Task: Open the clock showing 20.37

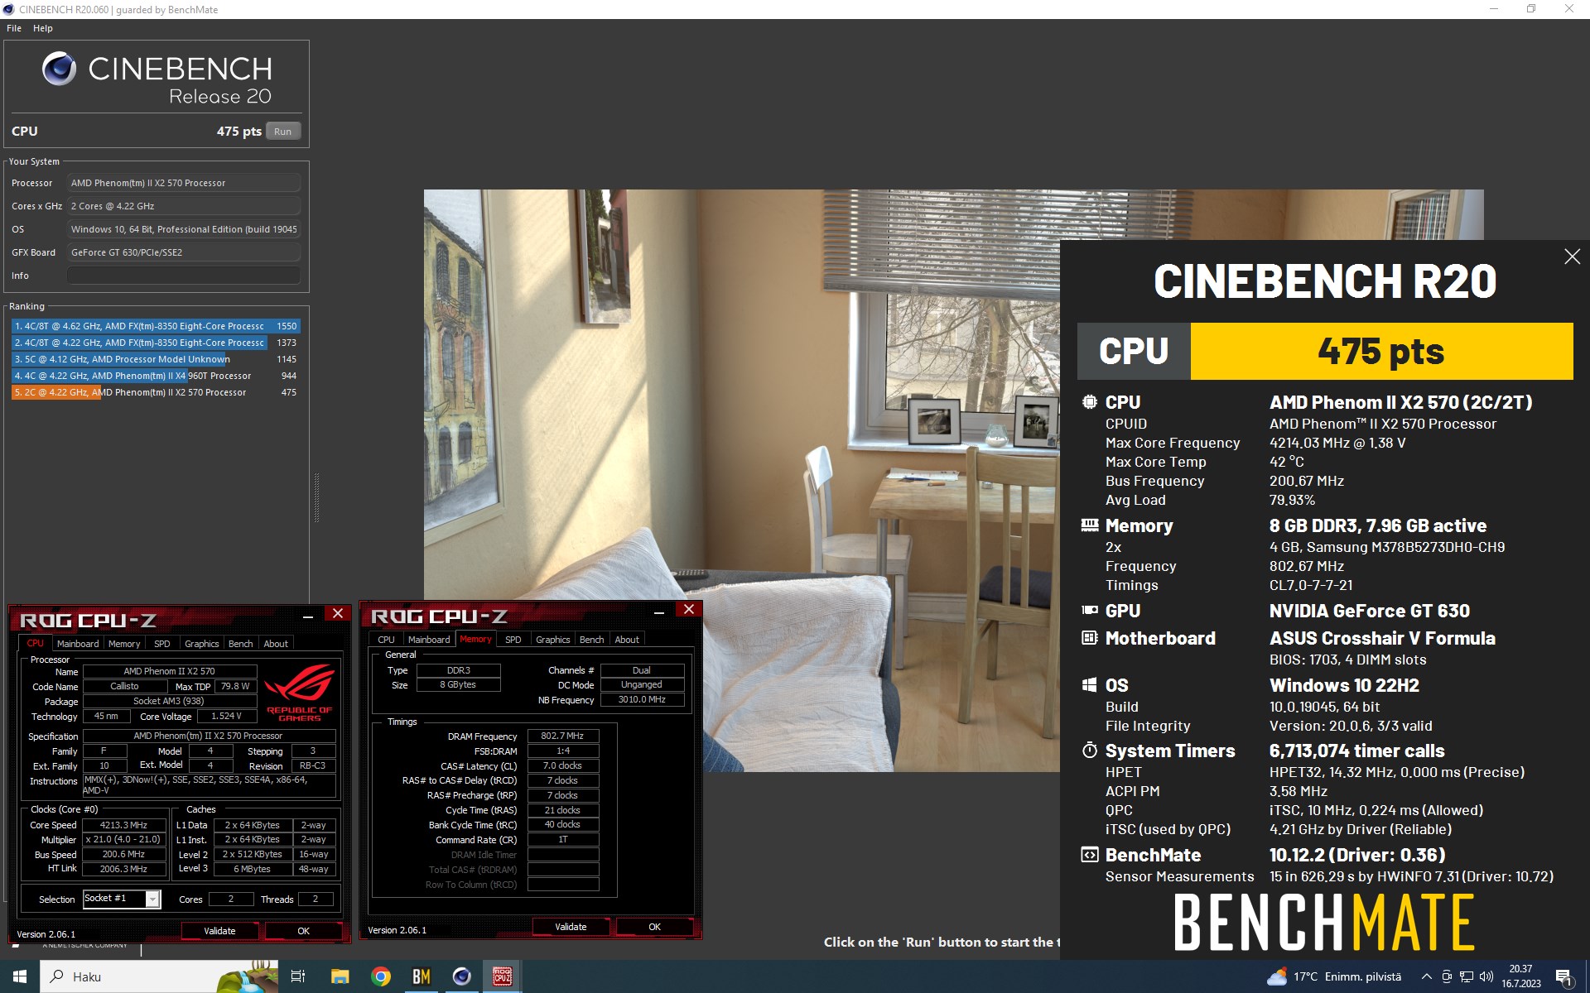Action: [1521, 976]
